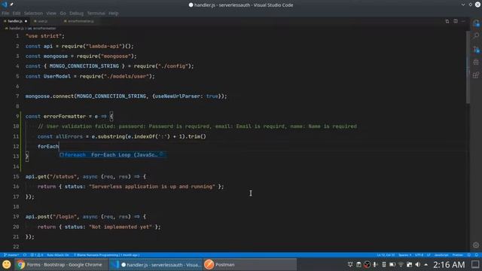This screenshot has width=482, height=271.
Task: Click the errorFormatter variable on line 9
Action: 65,117
